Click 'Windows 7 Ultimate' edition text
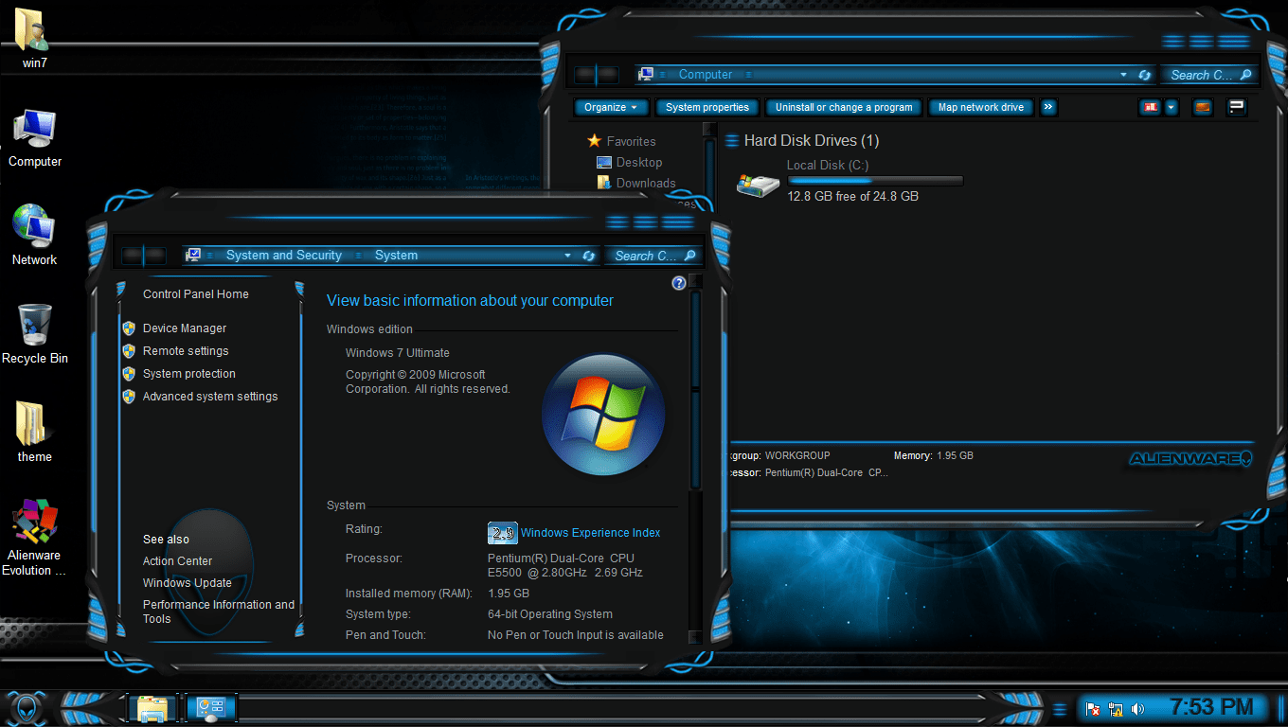 coord(398,353)
